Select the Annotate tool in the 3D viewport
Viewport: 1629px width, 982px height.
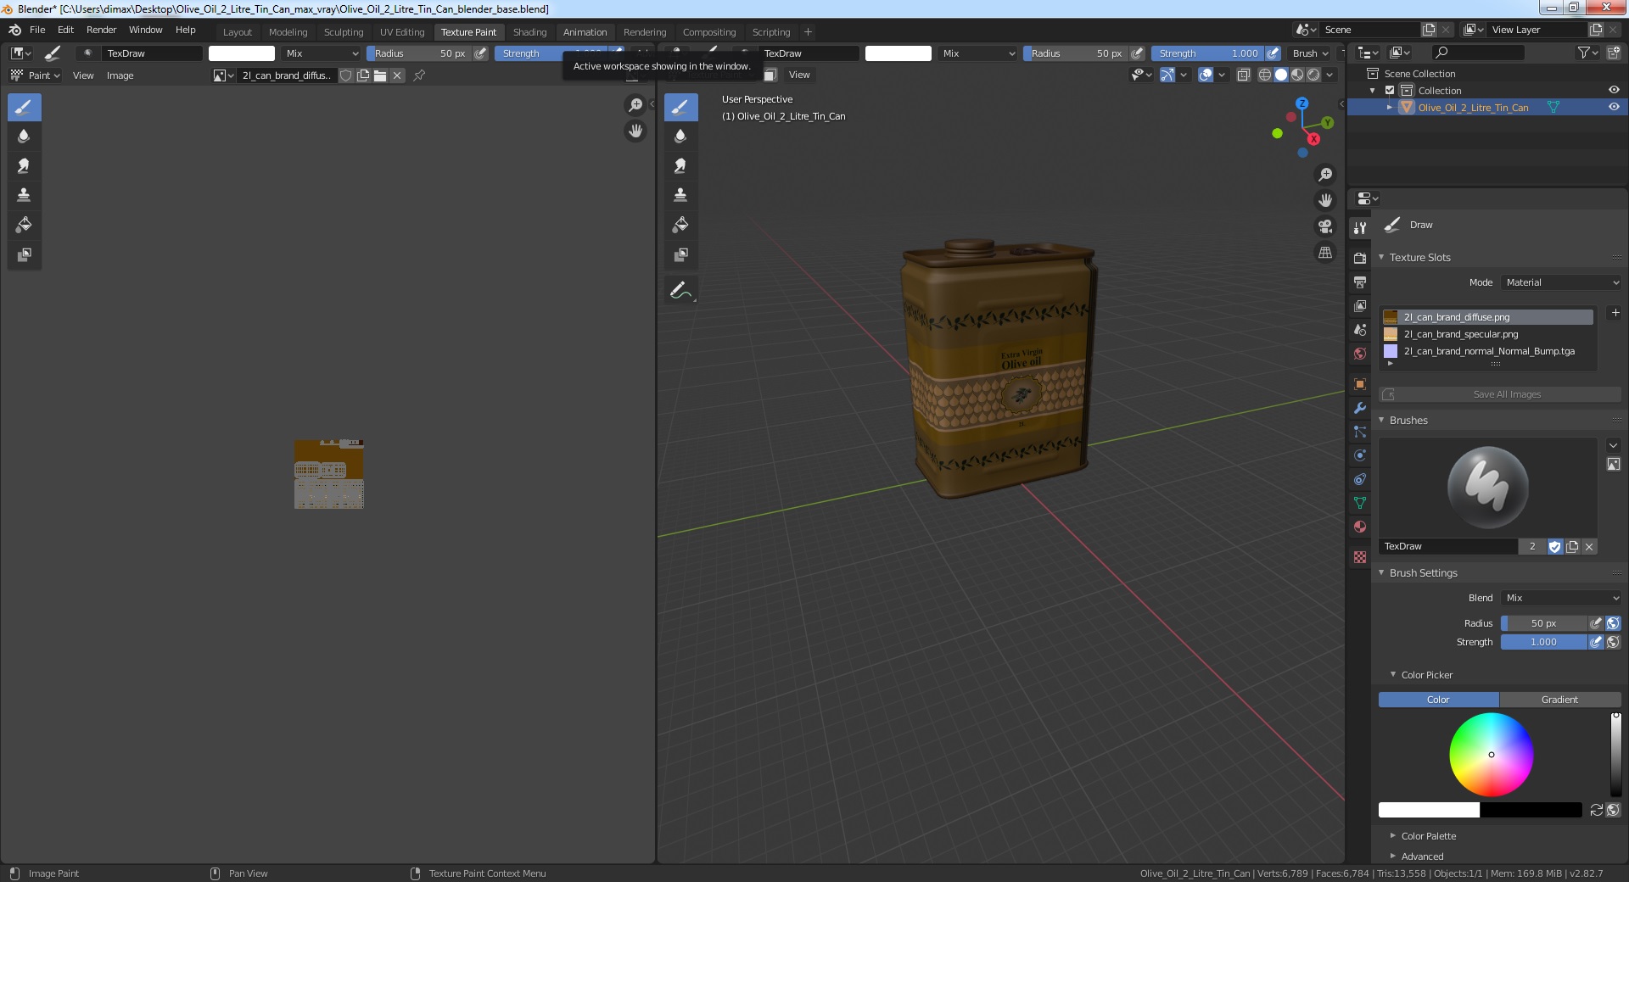(x=680, y=291)
